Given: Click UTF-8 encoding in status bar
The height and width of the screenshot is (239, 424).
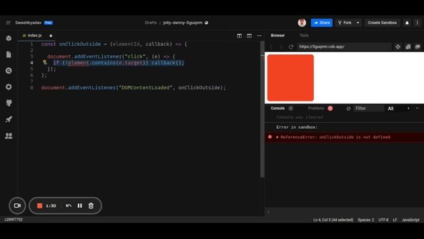Looking at the screenshot, I should (384, 220).
